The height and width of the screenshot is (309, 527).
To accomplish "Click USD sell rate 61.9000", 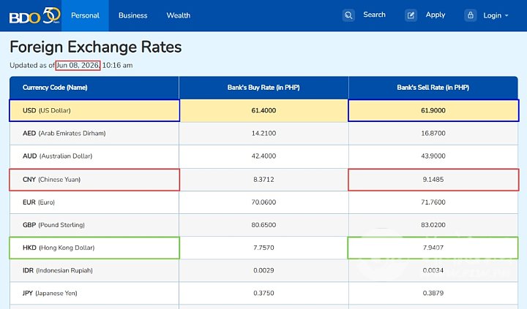I will tap(433, 110).
